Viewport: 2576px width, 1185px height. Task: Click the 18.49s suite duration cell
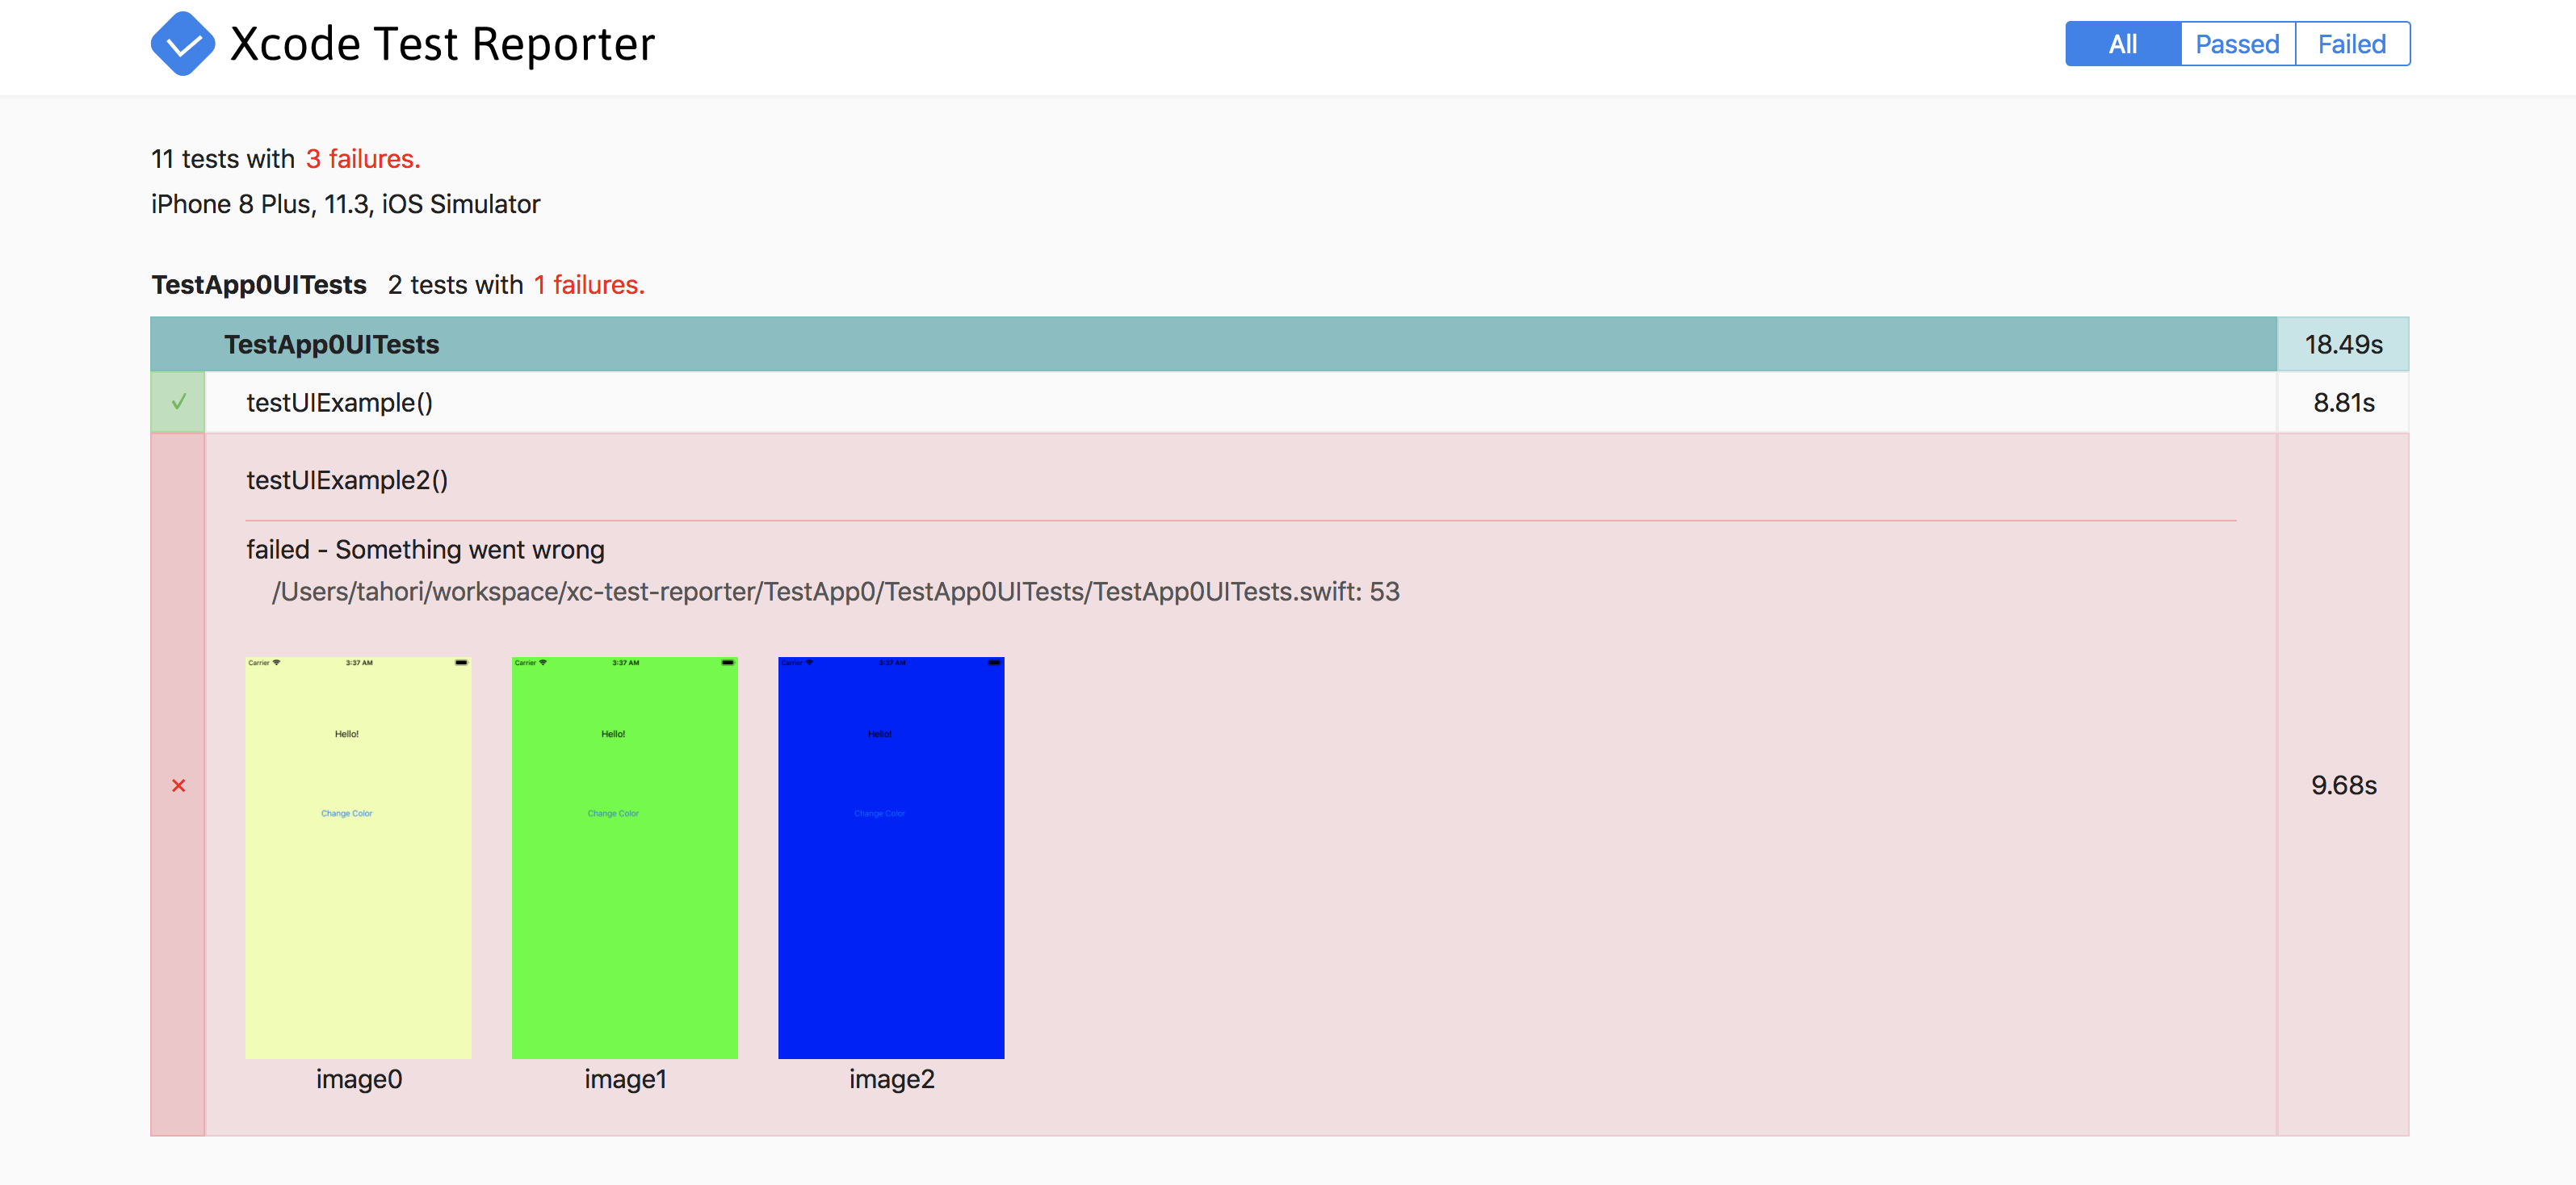[x=2342, y=344]
